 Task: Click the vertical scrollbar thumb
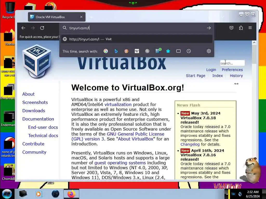click(254, 54)
